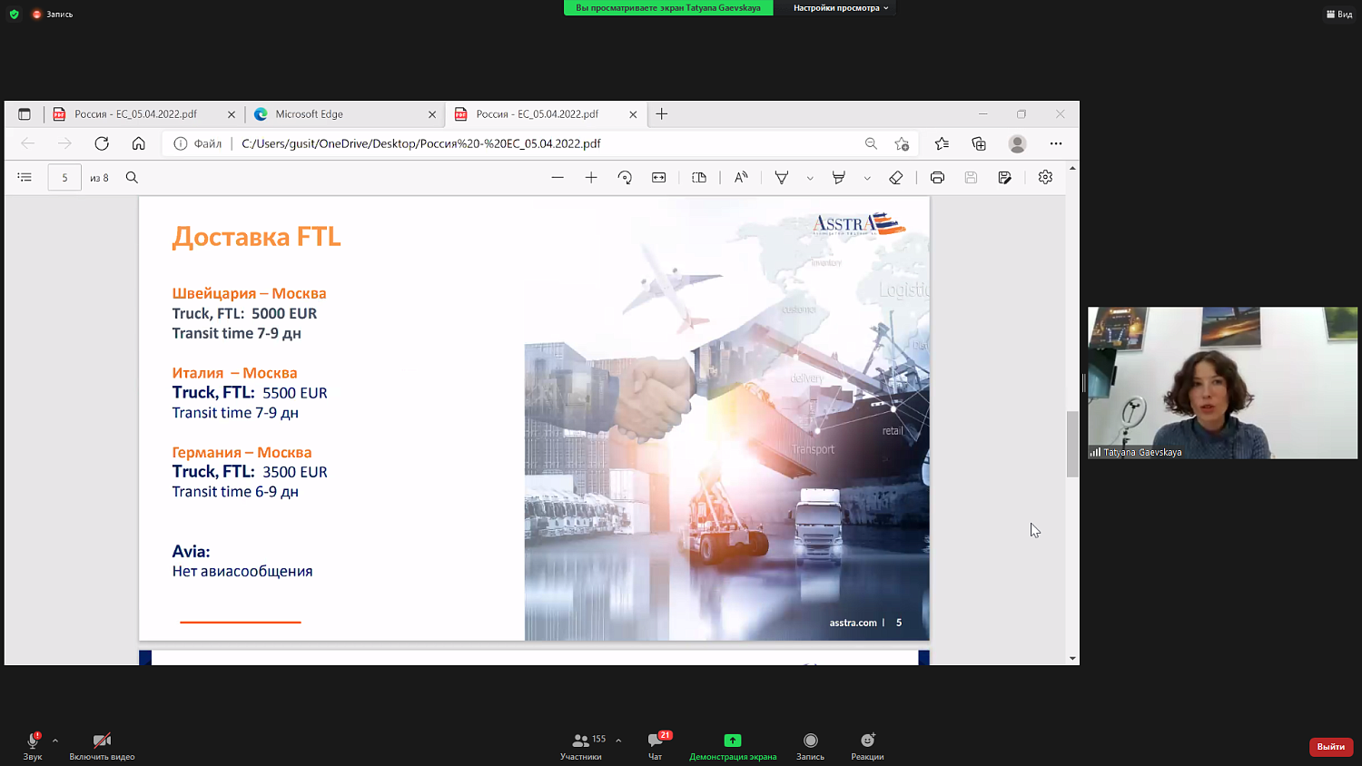The image size is (1362, 766).
Task: Open the Find in PDF search icon
Action: pyautogui.click(x=132, y=178)
